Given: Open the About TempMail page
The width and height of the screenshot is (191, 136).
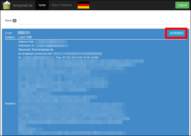Looking at the screenshot, I should pos(62,5).
